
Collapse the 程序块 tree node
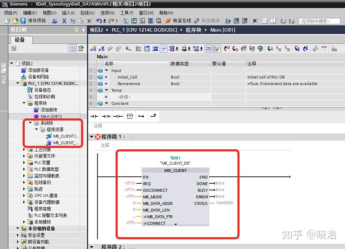pos(24,103)
